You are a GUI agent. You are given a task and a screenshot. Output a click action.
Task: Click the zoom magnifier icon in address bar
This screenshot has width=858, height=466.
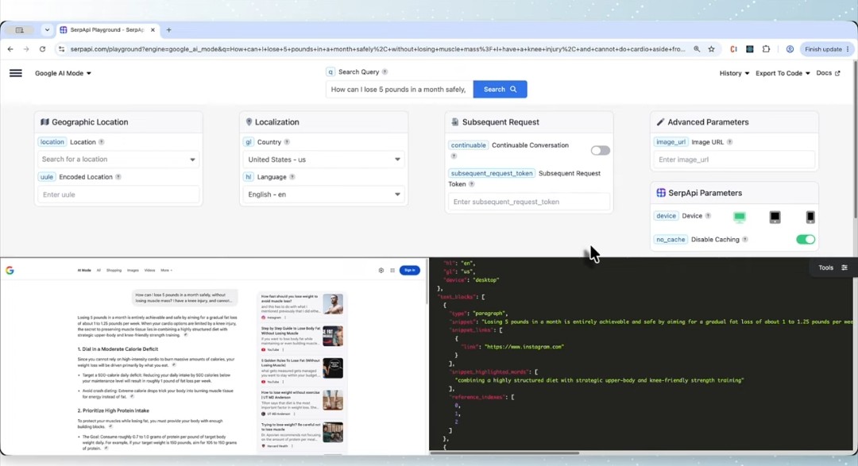click(x=697, y=49)
